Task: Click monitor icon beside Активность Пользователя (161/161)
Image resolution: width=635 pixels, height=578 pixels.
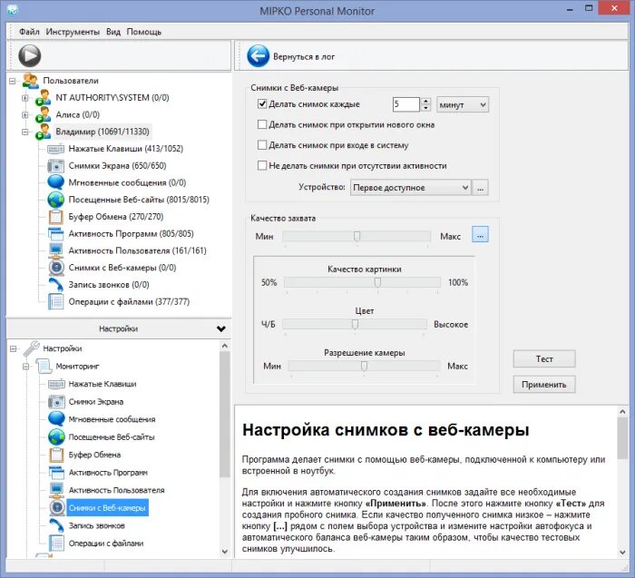Action: coord(56,250)
